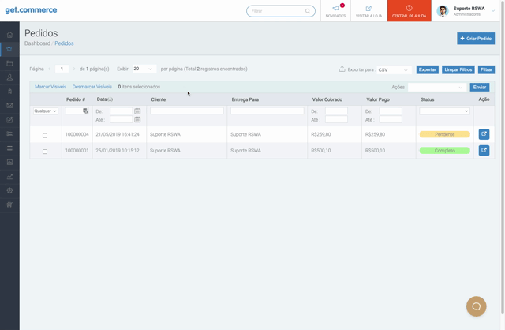Open the home dashboard sidebar icon

click(x=9, y=35)
